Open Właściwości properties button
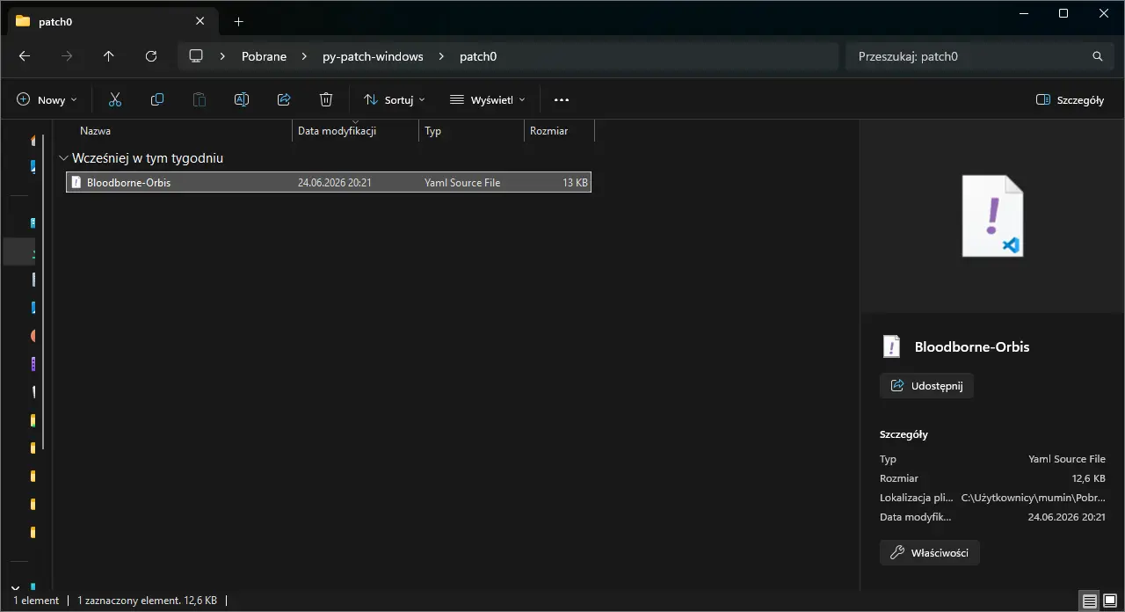The height and width of the screenshot is (612, 1125). click(930, 552)
